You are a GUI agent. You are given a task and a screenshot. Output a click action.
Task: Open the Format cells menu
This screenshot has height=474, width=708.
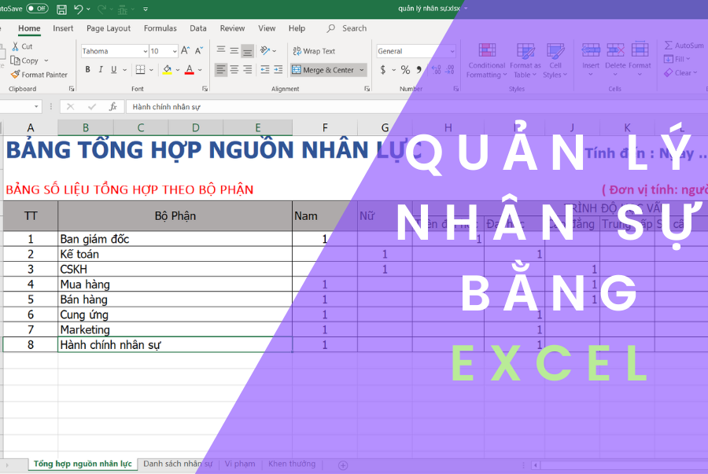tap(640, 60)
